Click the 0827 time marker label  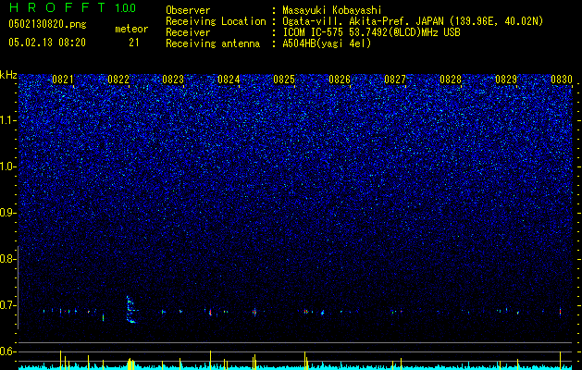395,80
